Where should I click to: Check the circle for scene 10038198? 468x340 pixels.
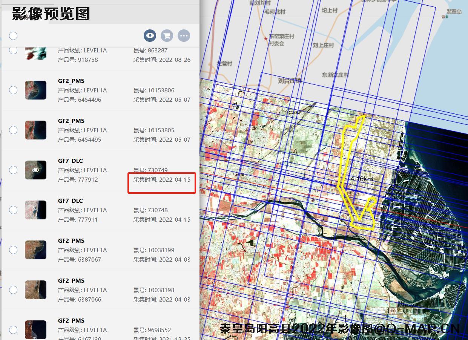click(13, 290)
